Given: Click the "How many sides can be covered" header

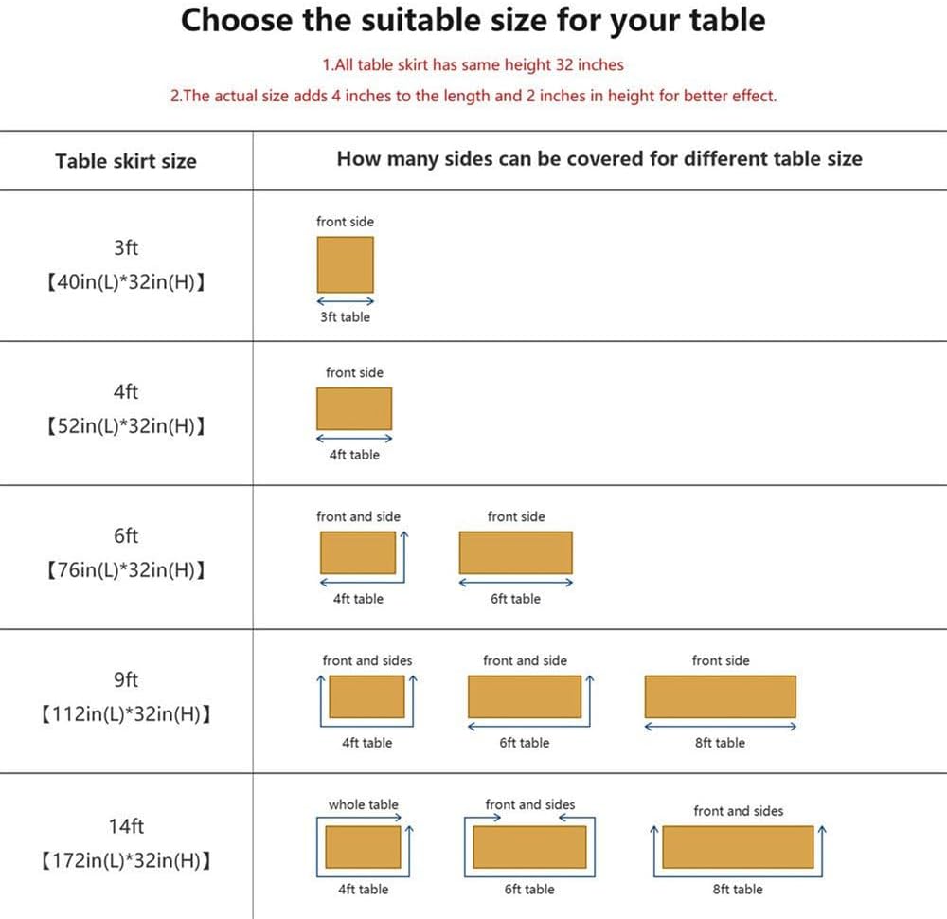Looking at the screenshot, I should (599, 159).
